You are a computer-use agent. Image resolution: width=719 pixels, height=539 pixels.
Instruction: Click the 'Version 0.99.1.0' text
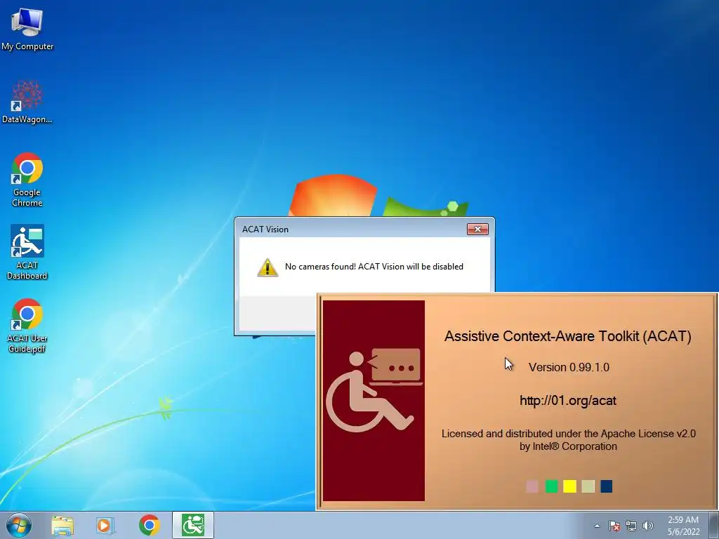point(569,367)
